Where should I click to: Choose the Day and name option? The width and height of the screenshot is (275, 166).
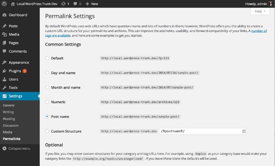[47, 73]
